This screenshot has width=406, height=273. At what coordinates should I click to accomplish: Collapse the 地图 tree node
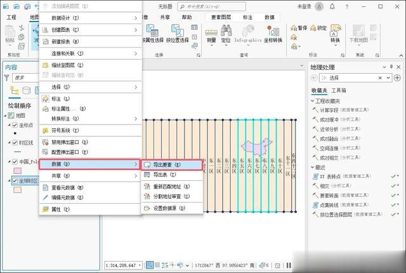pyautogui.click(x=5, y=116)
